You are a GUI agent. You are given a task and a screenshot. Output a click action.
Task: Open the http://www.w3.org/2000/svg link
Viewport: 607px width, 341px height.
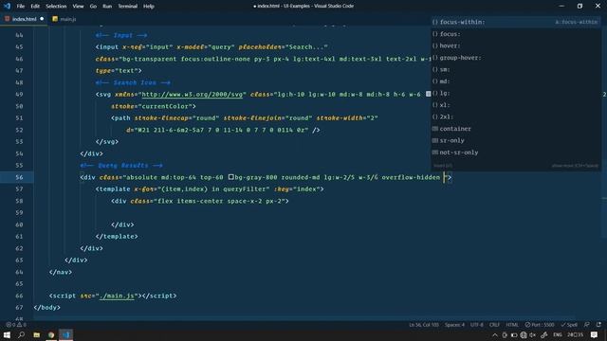click(x=192, y=95)
